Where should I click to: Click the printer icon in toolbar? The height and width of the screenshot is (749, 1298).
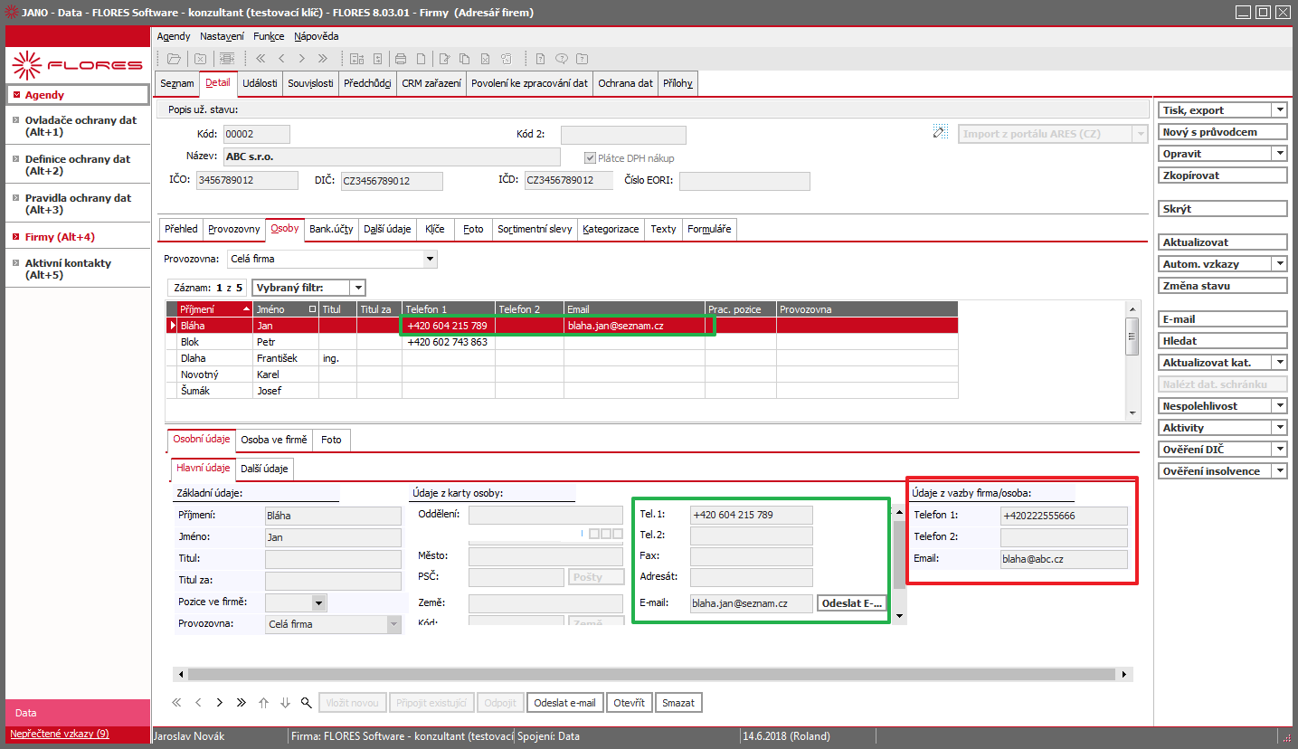[x=401, y=59]
